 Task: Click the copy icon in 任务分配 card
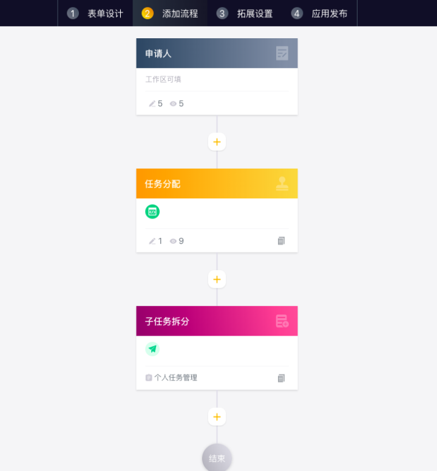(x=281, y=241)
